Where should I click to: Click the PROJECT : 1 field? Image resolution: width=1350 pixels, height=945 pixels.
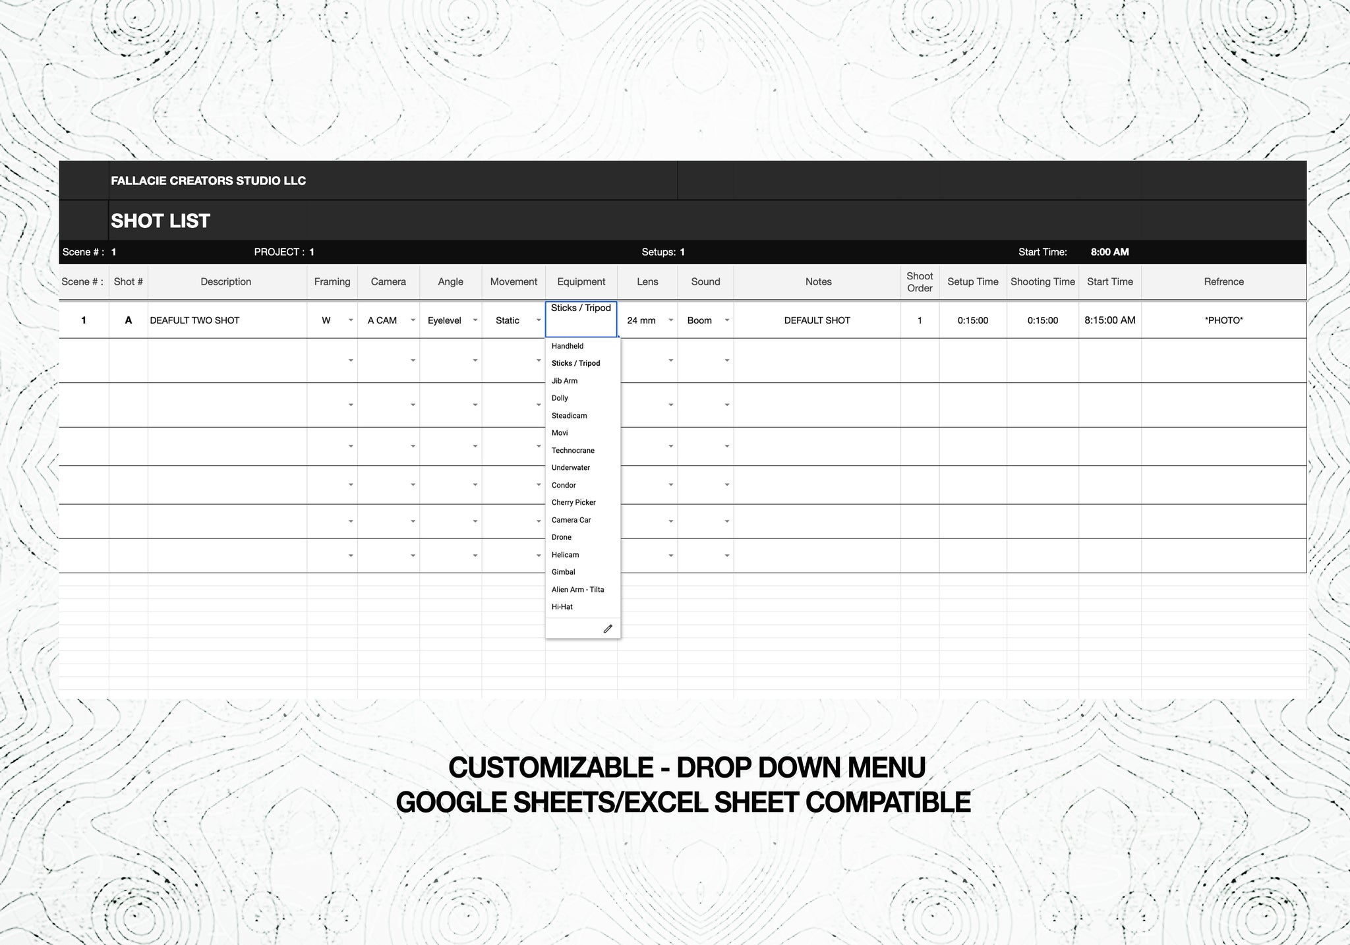284,252
